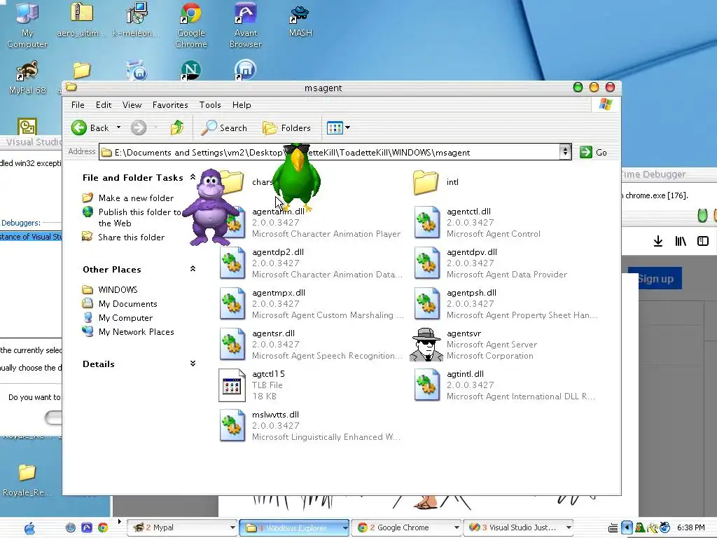Open the Search pane in Explorer
This screenshot has height=538, width=717.
[224, 128]
